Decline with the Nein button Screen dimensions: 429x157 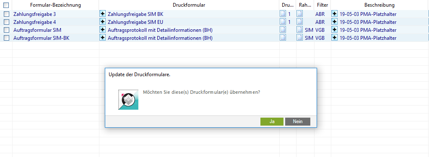pyautogui.click(x=298, y=121)
